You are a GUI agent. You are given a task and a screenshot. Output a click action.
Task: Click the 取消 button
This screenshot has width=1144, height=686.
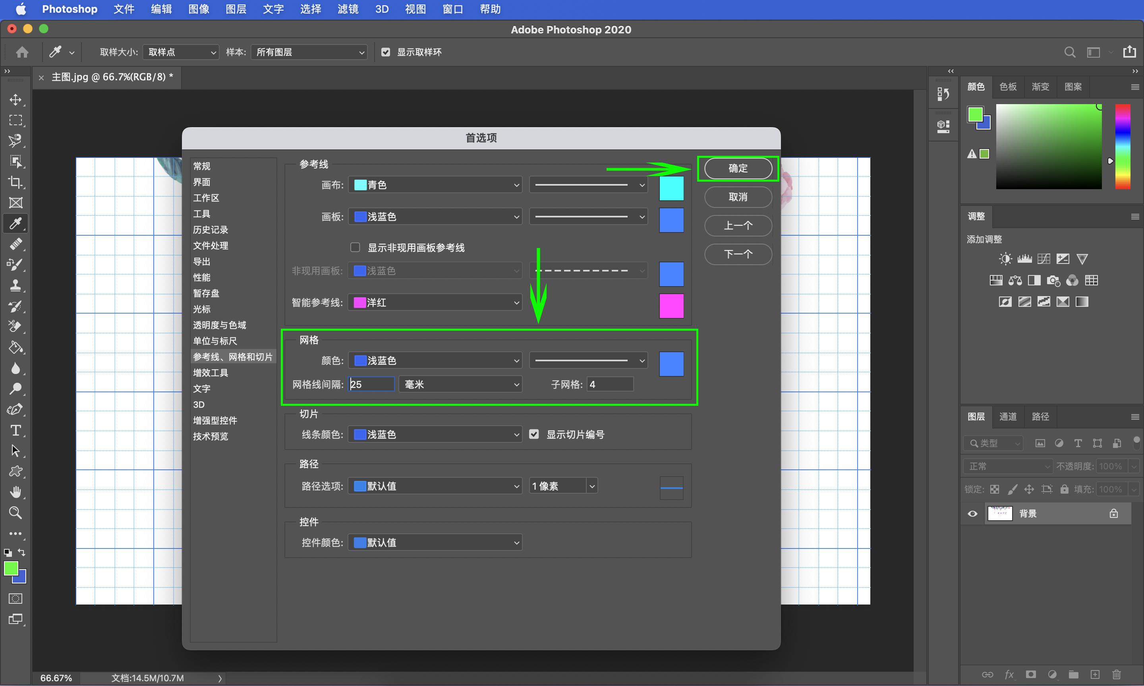click(x=737, y=197)
